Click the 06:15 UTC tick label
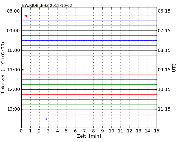 click(x=164, y=11)
